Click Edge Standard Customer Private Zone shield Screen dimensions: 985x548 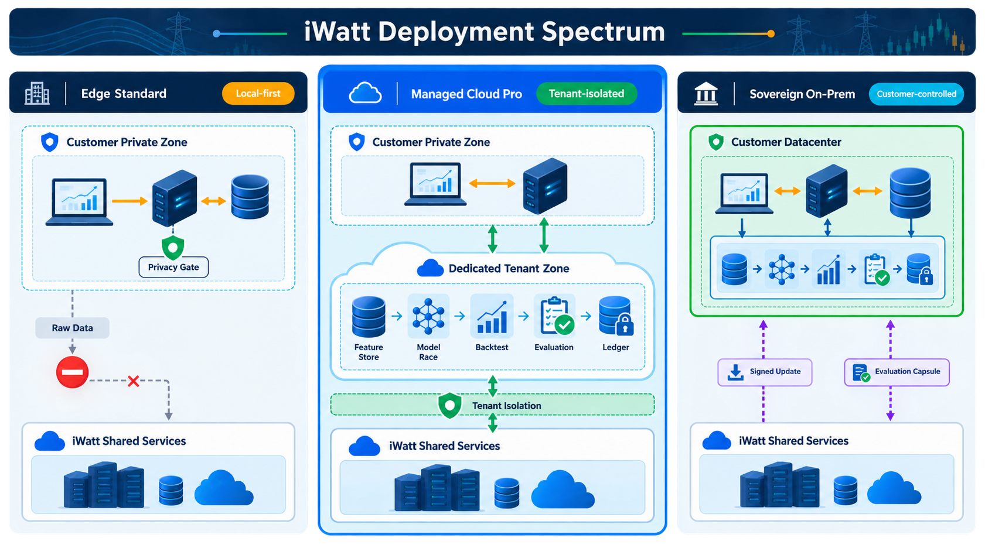50,142
